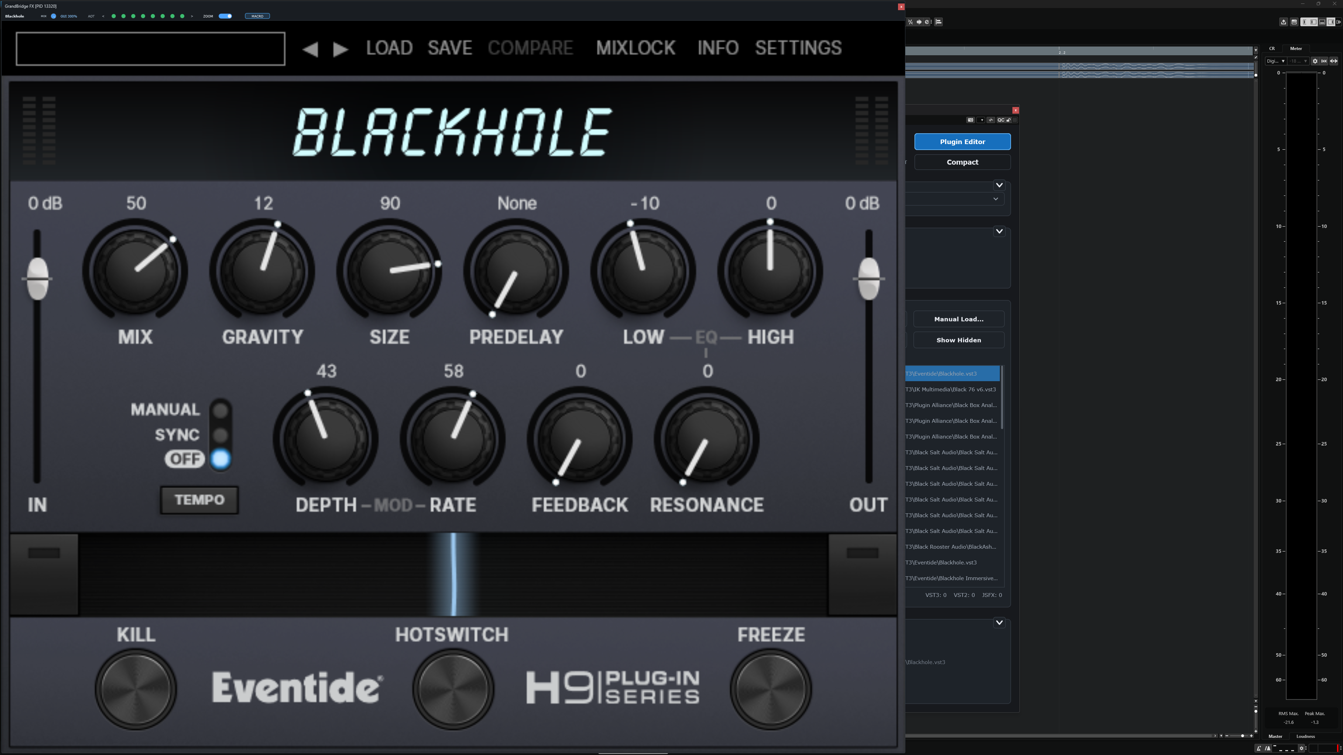Click the LOW EQ knob

click(x=643, y=271)
